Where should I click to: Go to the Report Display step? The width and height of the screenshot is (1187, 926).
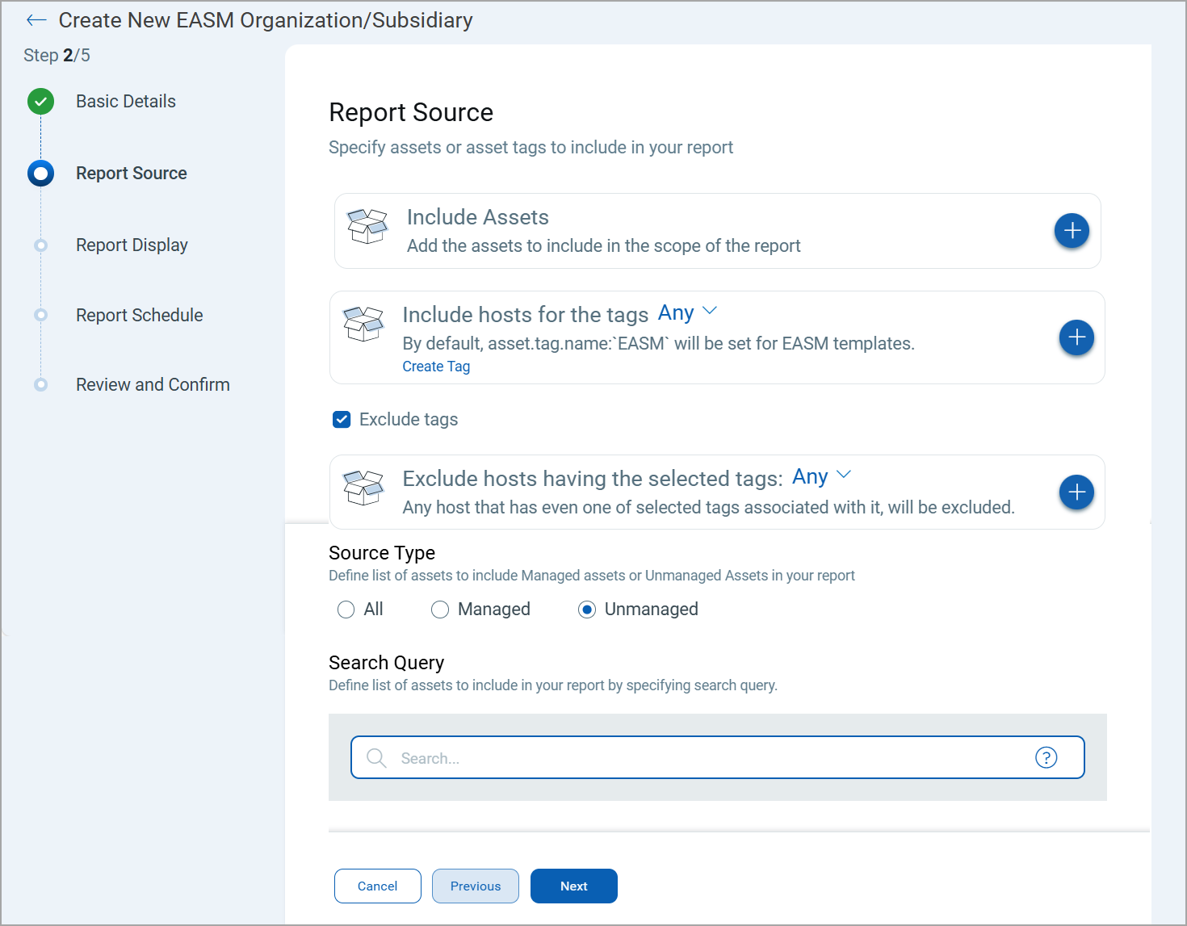coord(132,245)
